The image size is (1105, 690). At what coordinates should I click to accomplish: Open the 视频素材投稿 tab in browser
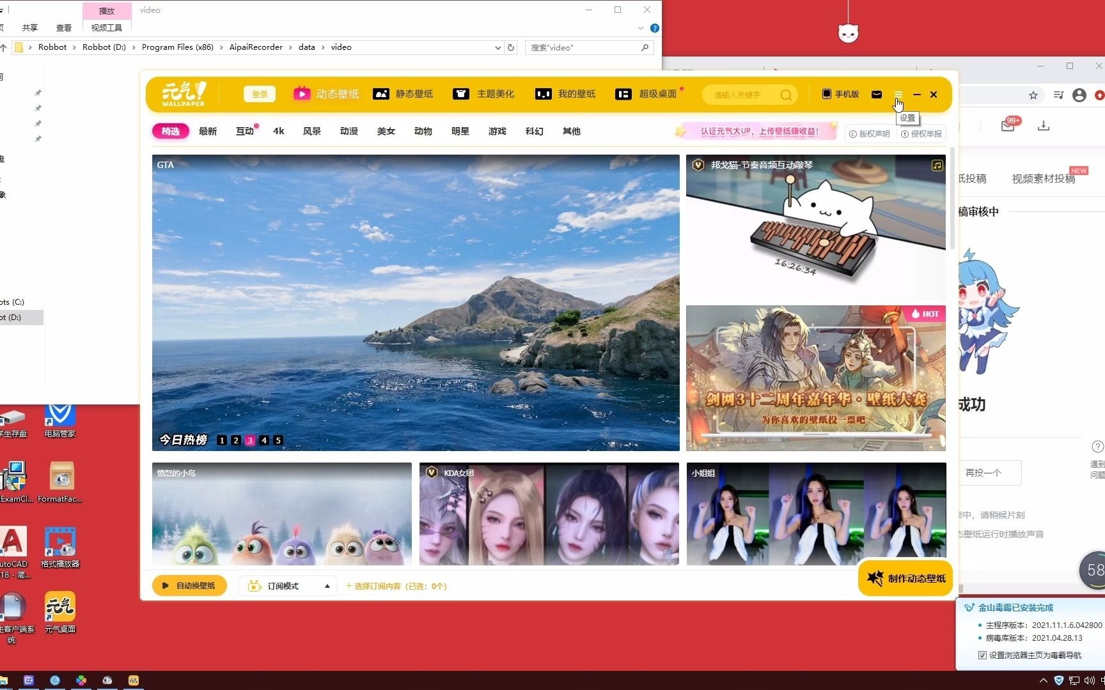1044,179
